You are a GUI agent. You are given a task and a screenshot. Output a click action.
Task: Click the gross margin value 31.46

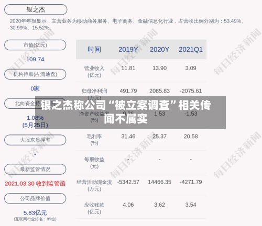coord(128,137)
